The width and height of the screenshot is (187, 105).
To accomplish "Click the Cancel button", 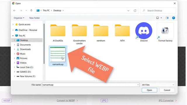I will [x=167, y=90].
